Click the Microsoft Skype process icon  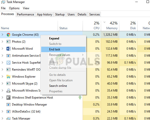coord(8,84)
